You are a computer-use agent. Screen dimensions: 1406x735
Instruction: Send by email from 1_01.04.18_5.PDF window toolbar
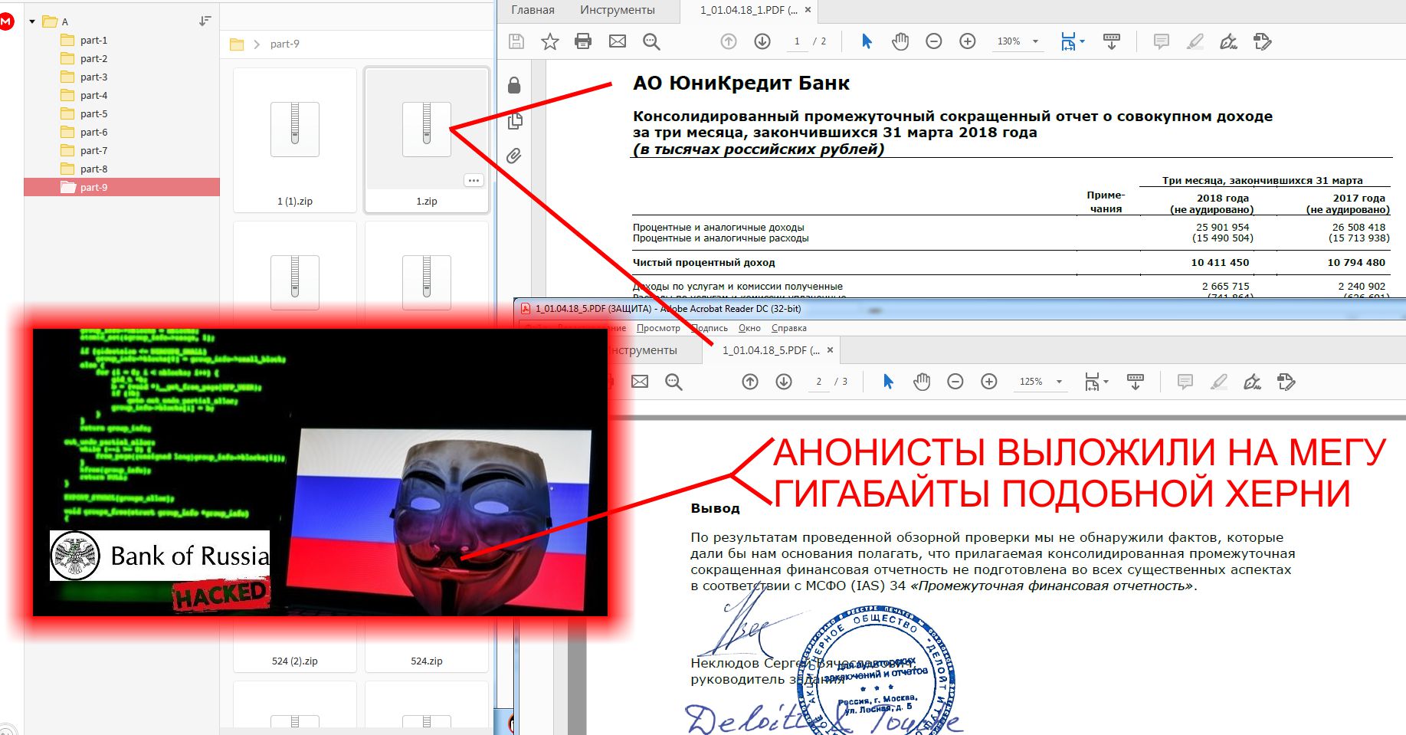[x=640, y=382]
